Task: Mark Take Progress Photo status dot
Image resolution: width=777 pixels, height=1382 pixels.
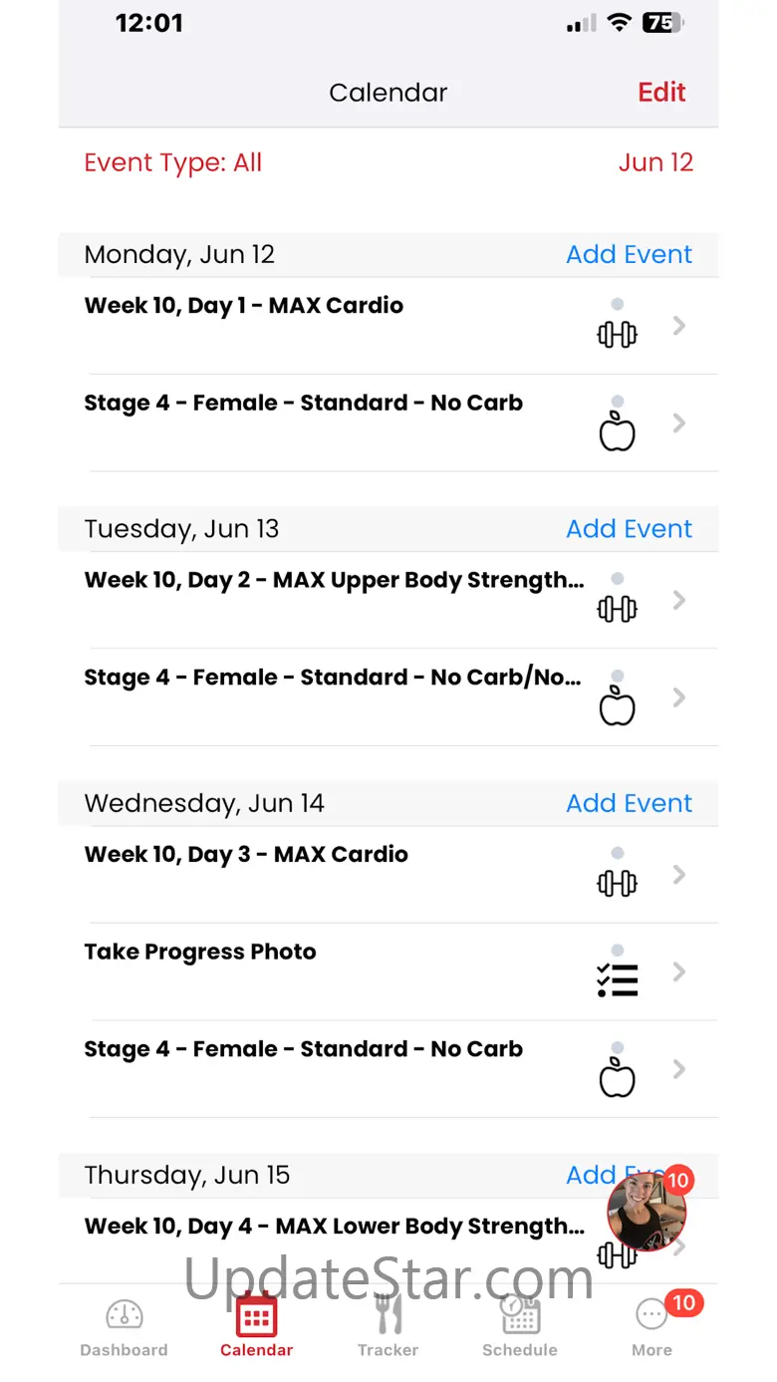Action: click(618, 951)
